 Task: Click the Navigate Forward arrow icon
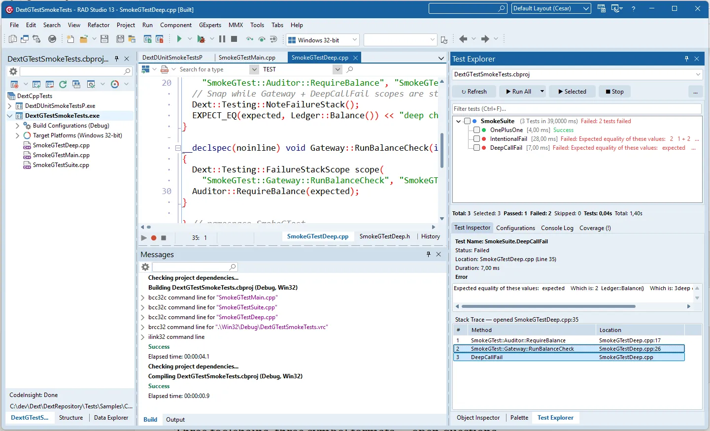(485, 39)
